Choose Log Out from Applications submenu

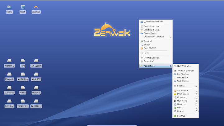(185, 116)
